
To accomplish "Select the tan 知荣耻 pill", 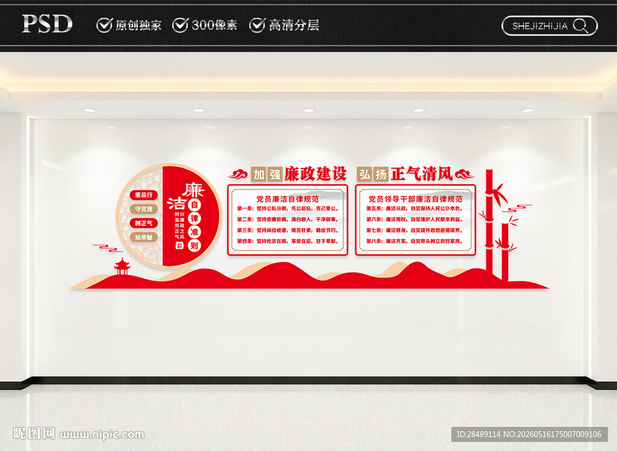I will pyautogui.click(x=143, y=237).
